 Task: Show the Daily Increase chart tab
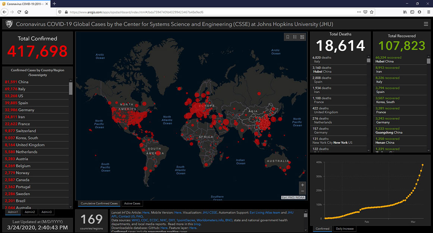[x=345, y=229]
